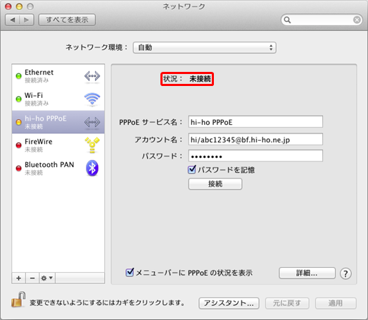Clear search field with the x icon
Viewport: 368px width, 320px height.
tap(357, 20)
